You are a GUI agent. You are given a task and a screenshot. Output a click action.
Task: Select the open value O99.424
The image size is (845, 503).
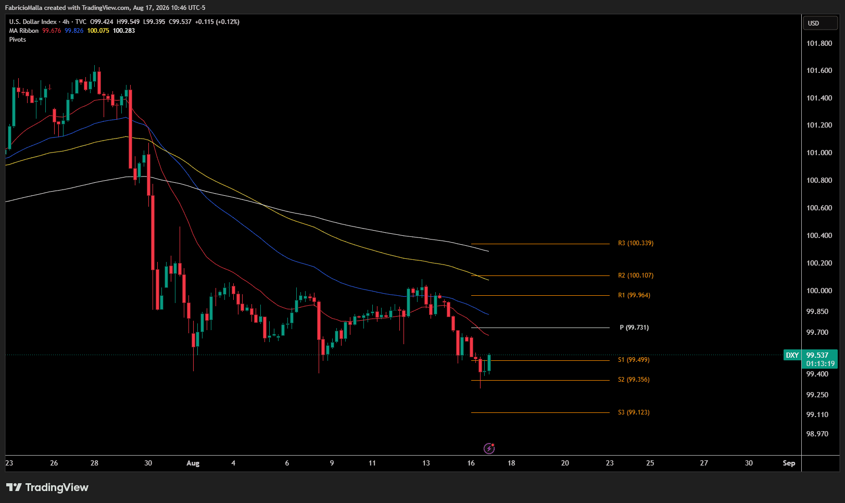(102, 22)
